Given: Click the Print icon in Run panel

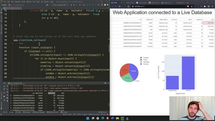Looking at the screenshot, I should click(x=7, y=98).
